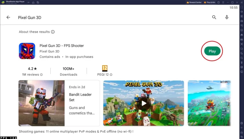The image size is (244, 139).
Task: Click the 100M+ downloads count
Action: pos(69,69)
